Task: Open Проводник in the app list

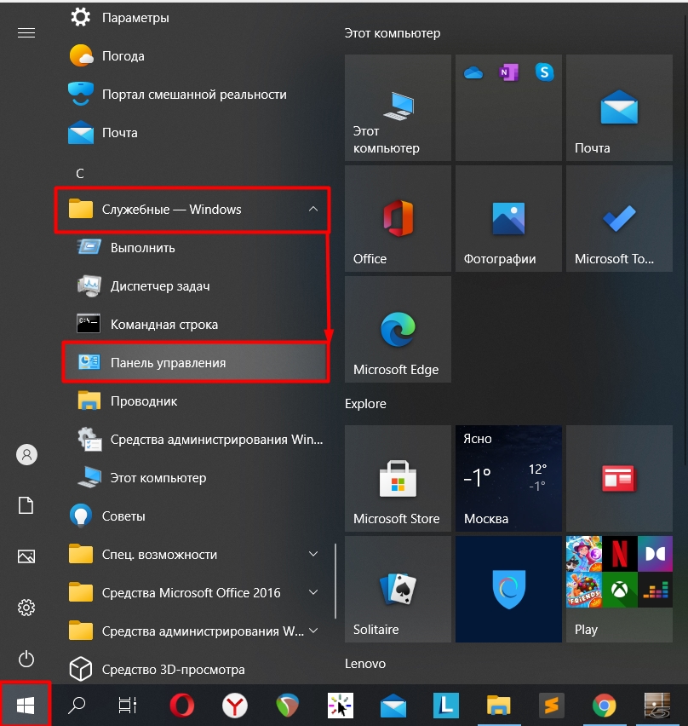Action: (x=194, y=401)
